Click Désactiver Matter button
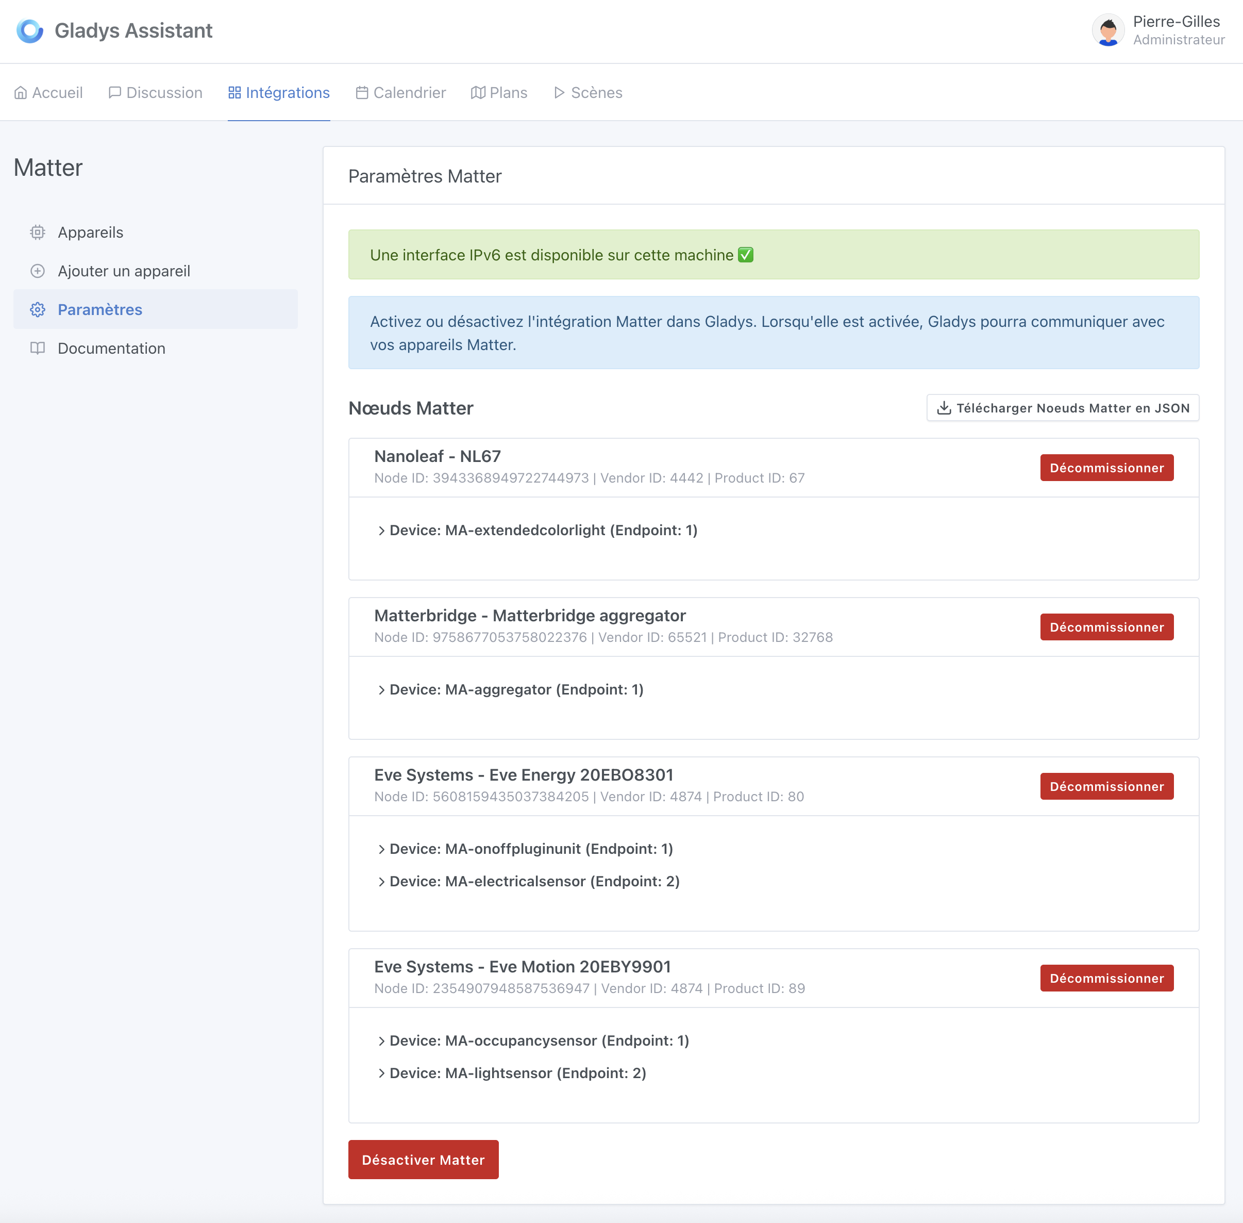1243x1223 pixels. 423,1160
